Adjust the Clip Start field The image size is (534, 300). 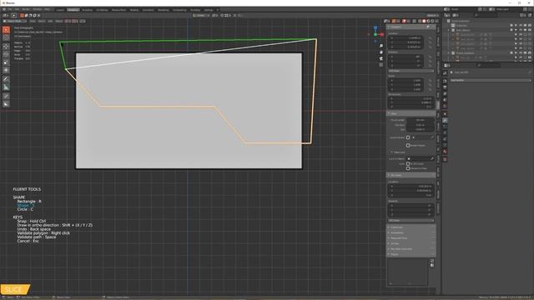point(420,125)
